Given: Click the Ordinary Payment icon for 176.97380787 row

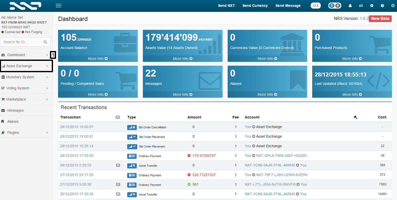Looking at the screenshot, I should tap(132, 156).
